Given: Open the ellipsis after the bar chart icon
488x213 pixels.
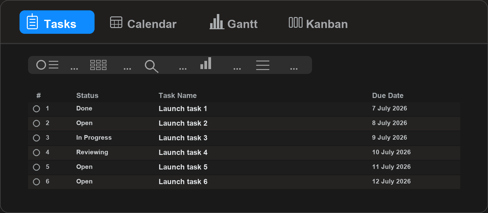Looking at the screenshot, I should [x=237, y=69].
